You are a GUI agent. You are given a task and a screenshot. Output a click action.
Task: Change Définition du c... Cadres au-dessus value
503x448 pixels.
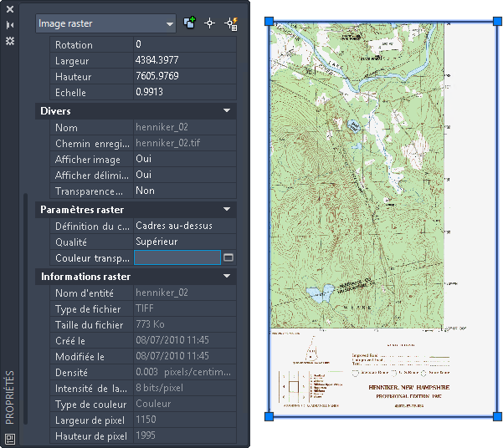coord(185,226)
